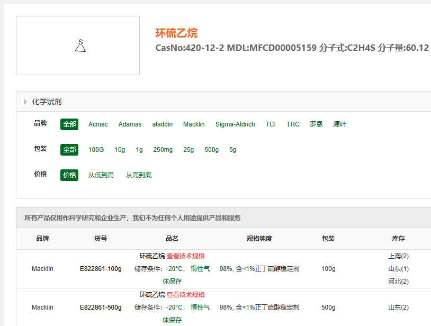
Task: Sort prices 从高到底
Action: (138, 175)
